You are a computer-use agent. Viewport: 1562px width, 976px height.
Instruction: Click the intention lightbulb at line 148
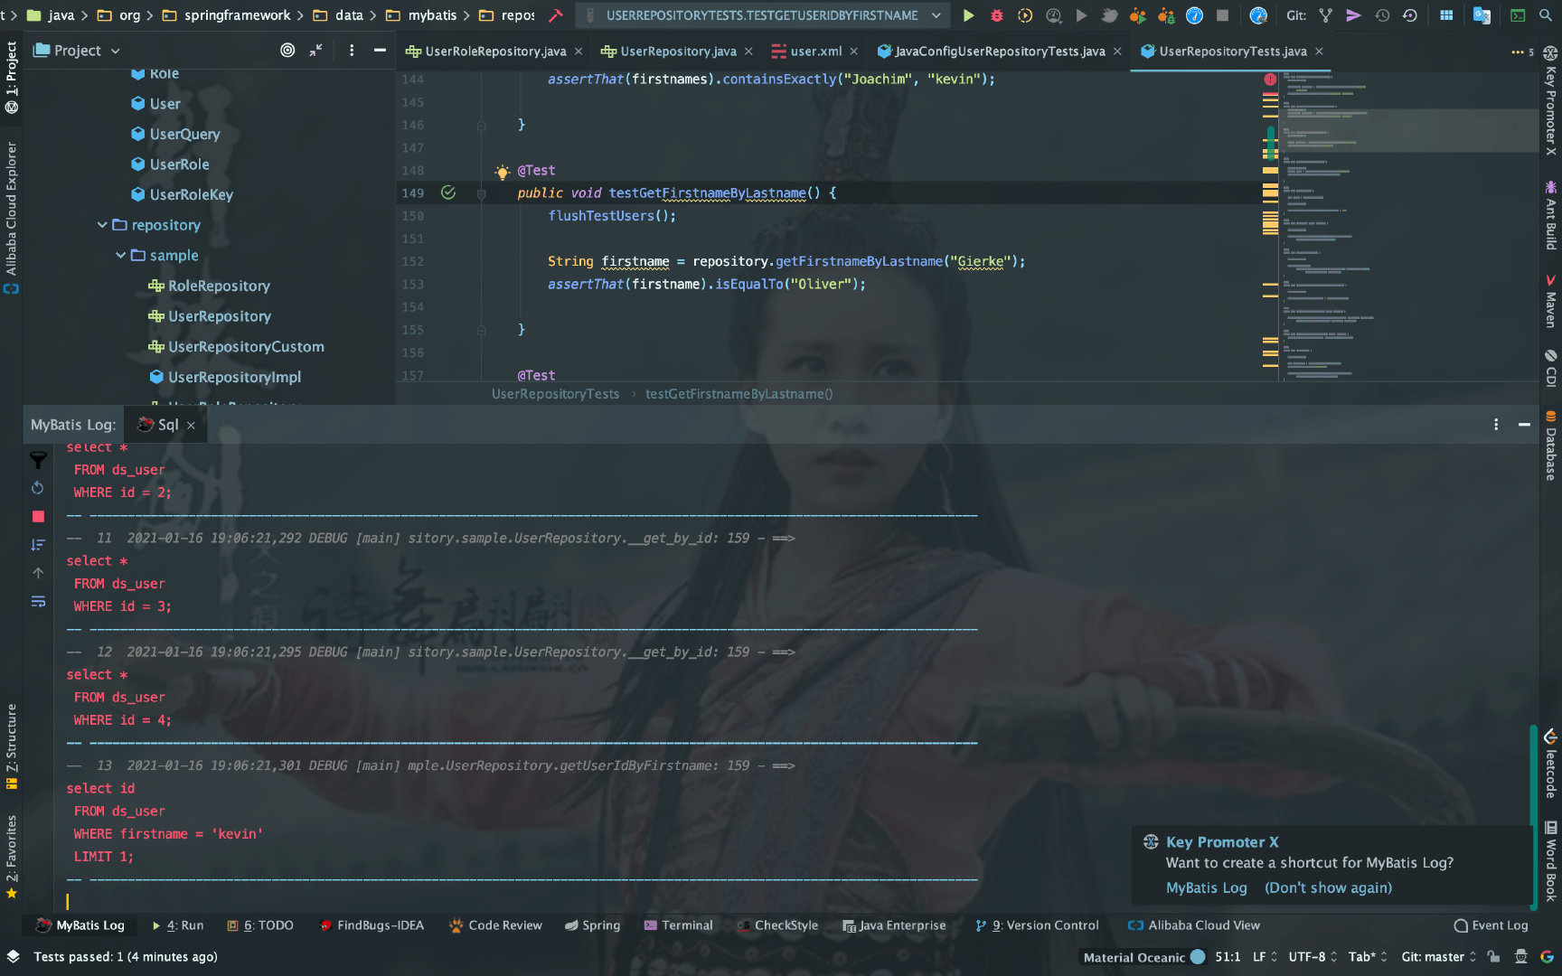tap(503, 171)
